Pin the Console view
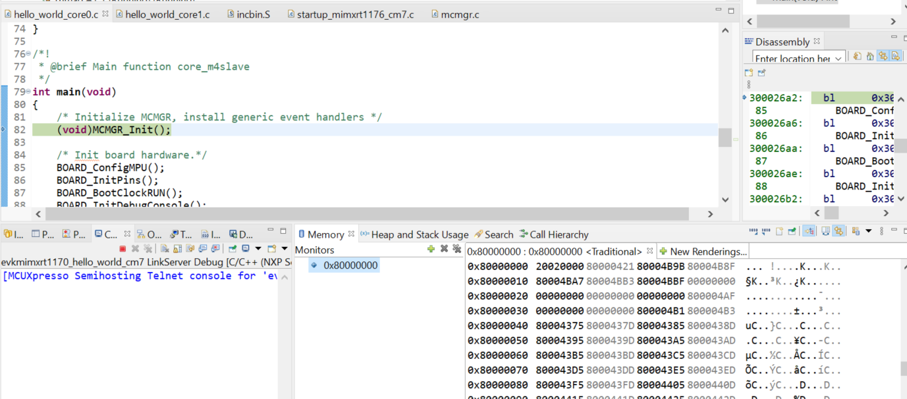The width and height of the screenshot is (907, 399). pyautogui.click(x=234, y=248)
